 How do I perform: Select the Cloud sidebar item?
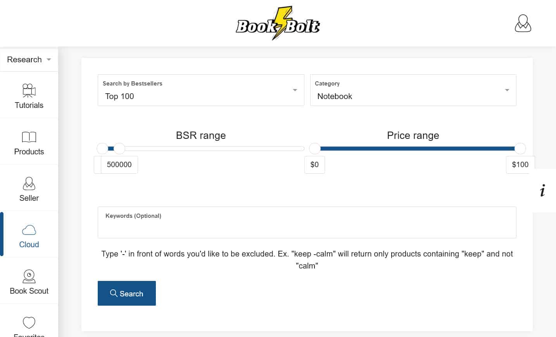(29, 235)
